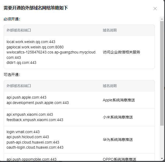
Task: Click the scrollbar down arrow
Action: point(162,159)
